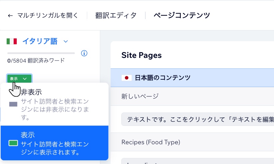Click the ページコンテンツ breadcrumb title
The height and width of the screenshot is (164, 274).
click(x=182, y=15)
